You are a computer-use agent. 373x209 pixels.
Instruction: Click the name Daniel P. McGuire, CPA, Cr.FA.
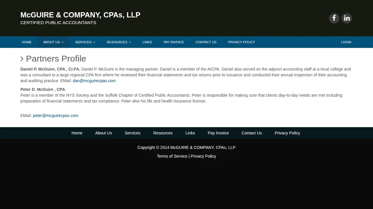50,69
